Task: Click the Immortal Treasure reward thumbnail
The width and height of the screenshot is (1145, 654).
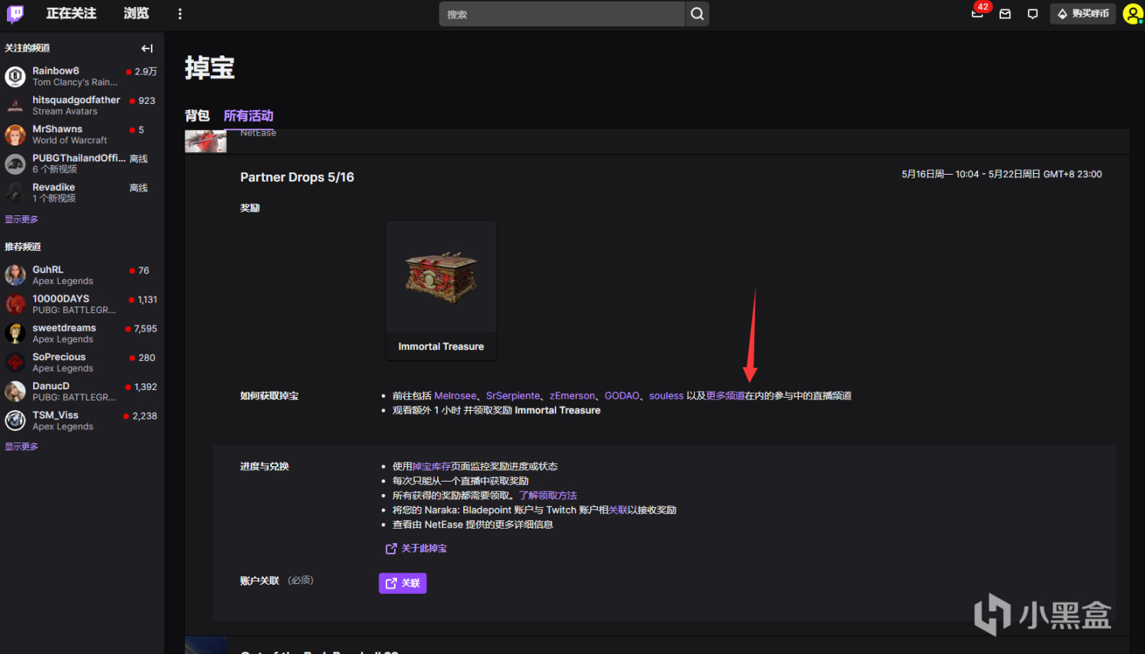Action: pos(441,277)
